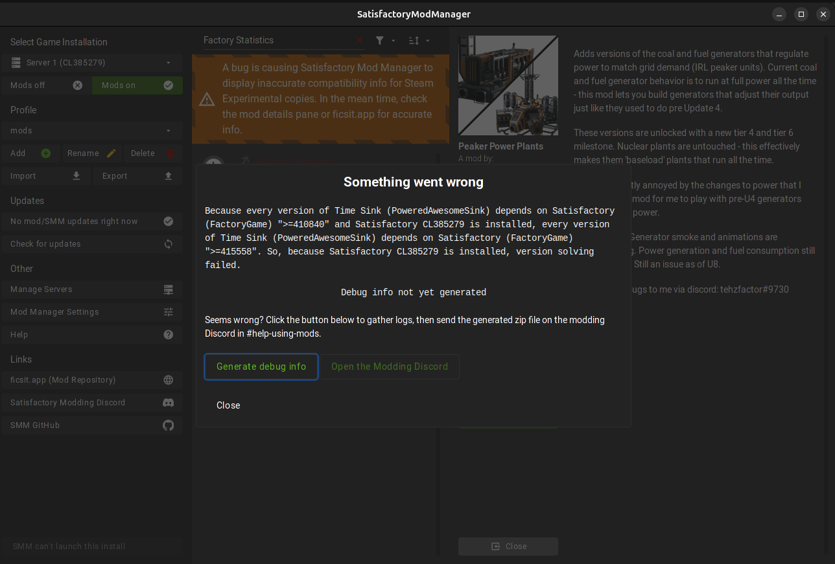Click the upload arrow icon beside Export

point(169,176)
